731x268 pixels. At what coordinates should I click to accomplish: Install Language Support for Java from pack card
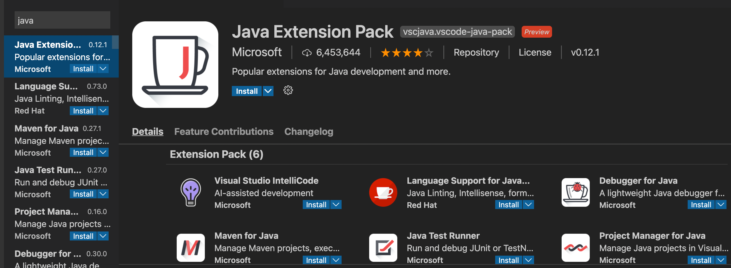[508, 205]
